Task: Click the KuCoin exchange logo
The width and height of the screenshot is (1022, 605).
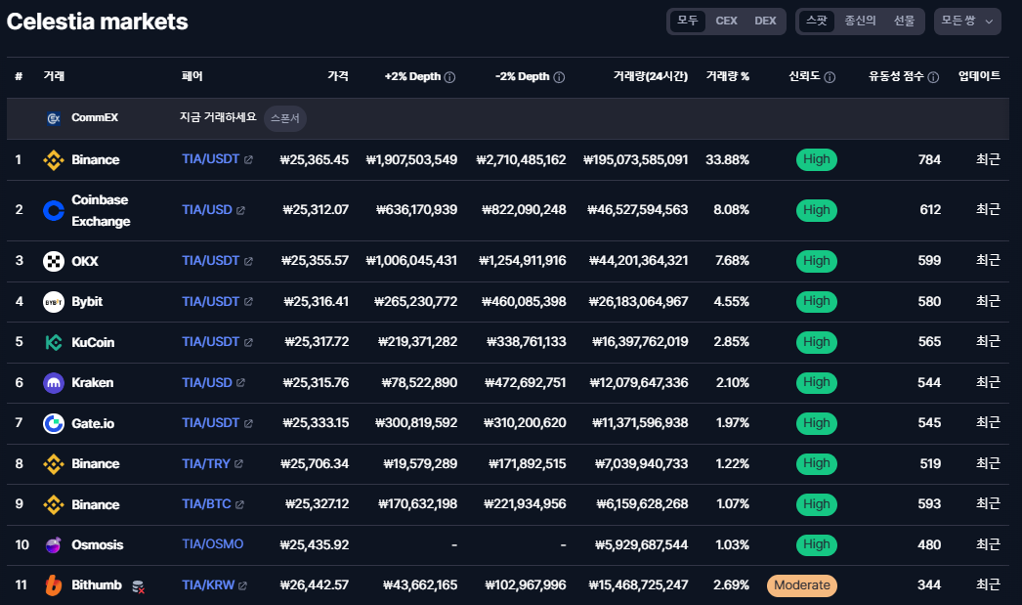Action: point(54,342)
